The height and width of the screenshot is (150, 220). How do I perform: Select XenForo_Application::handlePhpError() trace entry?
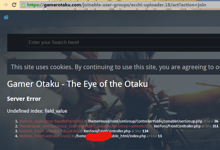coord(51,121)
